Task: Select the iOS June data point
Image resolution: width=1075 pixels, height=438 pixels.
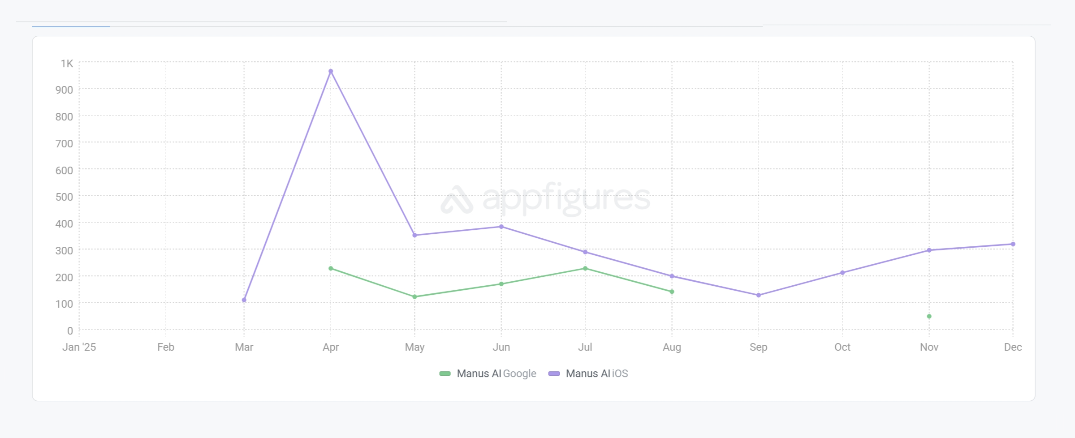Action: pos(501,227)
